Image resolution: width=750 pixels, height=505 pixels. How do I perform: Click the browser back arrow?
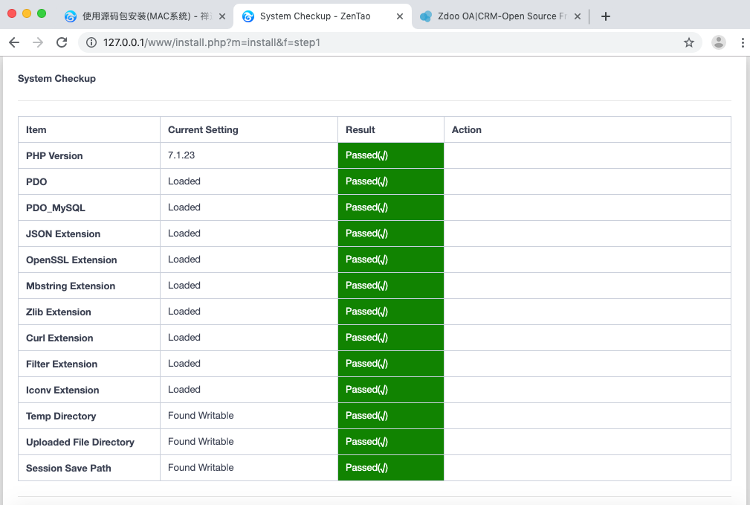tap(14, 42)
